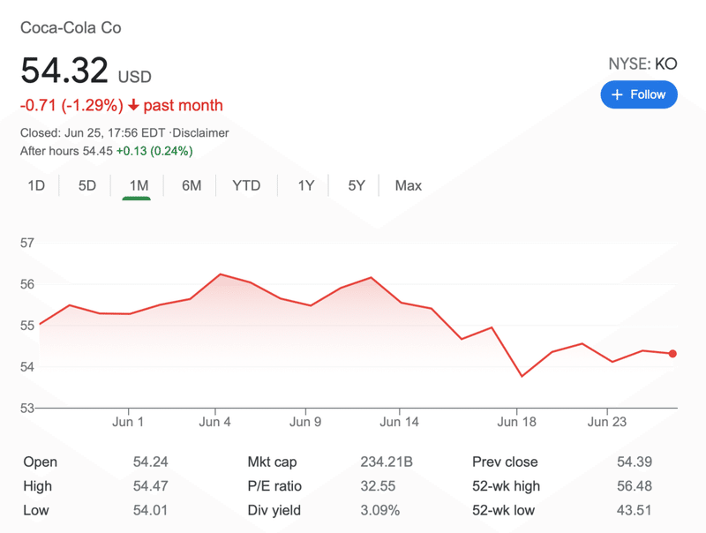Click the Div yield value 3.09%

(380, 510)
